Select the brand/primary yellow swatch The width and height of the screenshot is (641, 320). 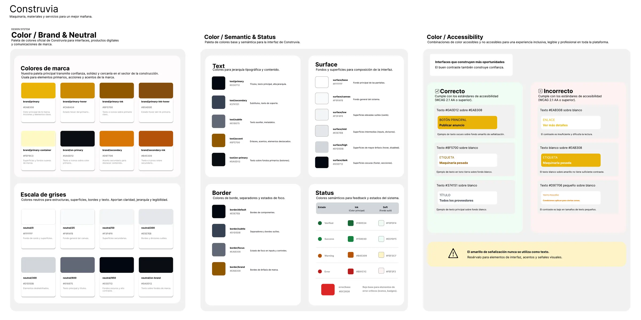[38, 90]
